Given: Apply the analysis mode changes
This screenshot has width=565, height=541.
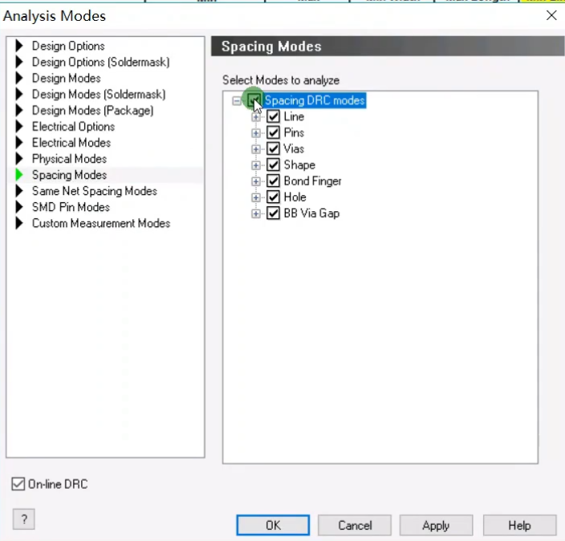Looking at the screenshot, I should 436,525.
